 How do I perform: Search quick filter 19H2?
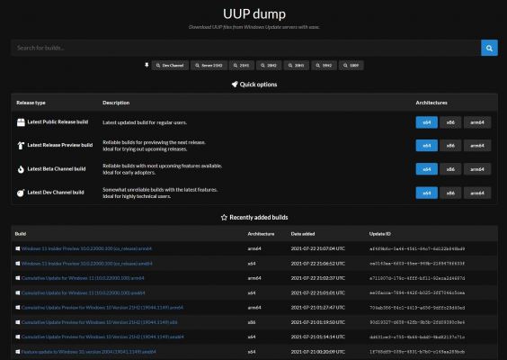tap(324, 66)
